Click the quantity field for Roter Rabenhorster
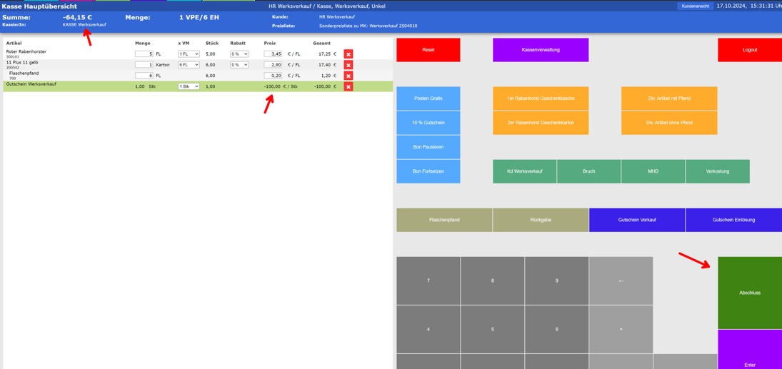 (x=144, y=54)
